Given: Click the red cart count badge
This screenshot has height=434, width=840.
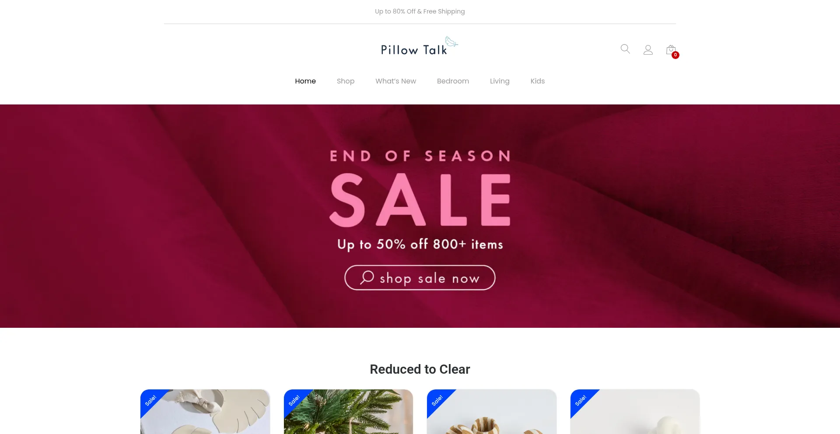Looking at the screenshot, I should (675, 55).
